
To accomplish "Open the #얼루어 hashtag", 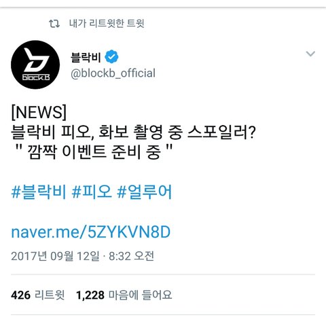I will pos(145,192).
